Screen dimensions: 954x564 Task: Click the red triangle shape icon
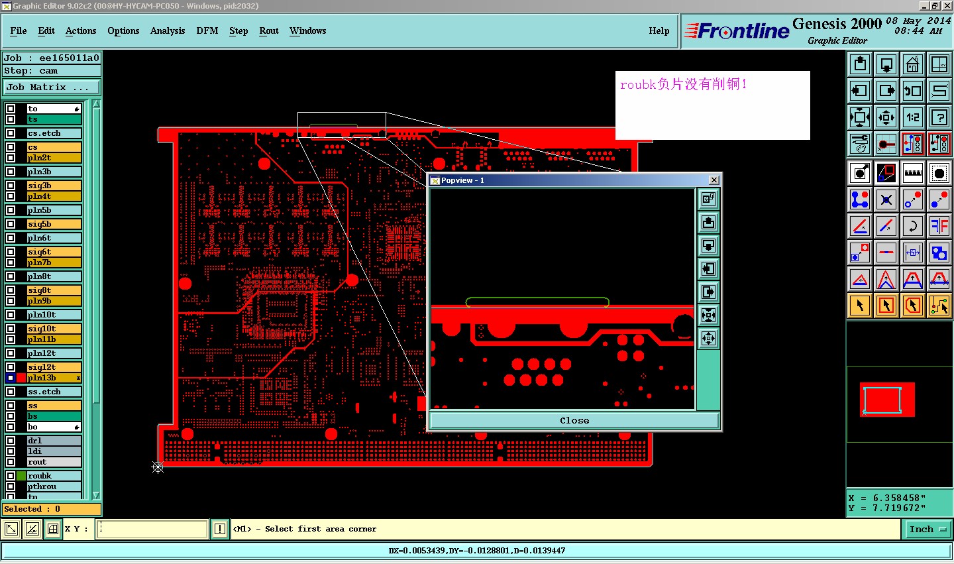coord(860,279)
